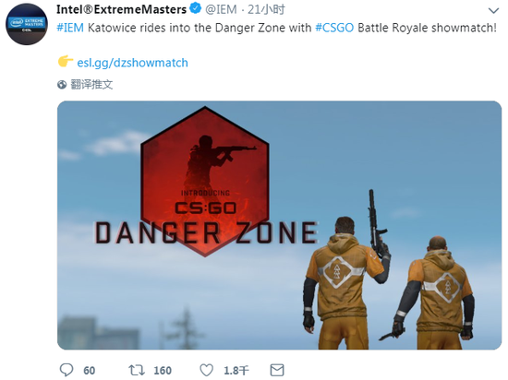
Task: Like the tweet with the heart icon
Action: click(206, 370)
